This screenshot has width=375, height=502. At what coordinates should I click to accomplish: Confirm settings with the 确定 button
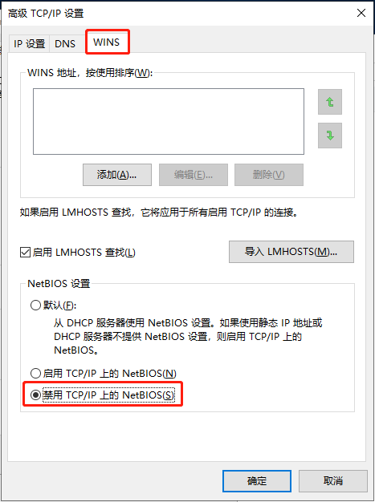[257, 481]
